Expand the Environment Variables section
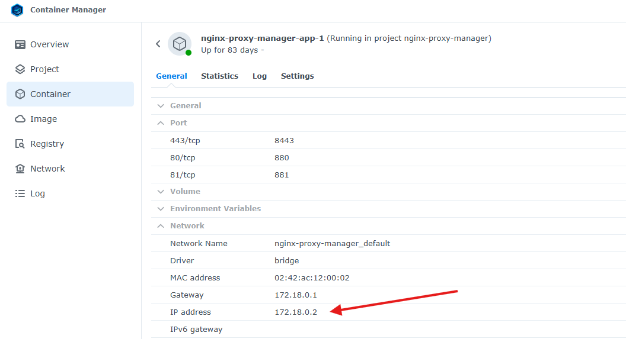The image size is (626, 339). click(160, 208)
